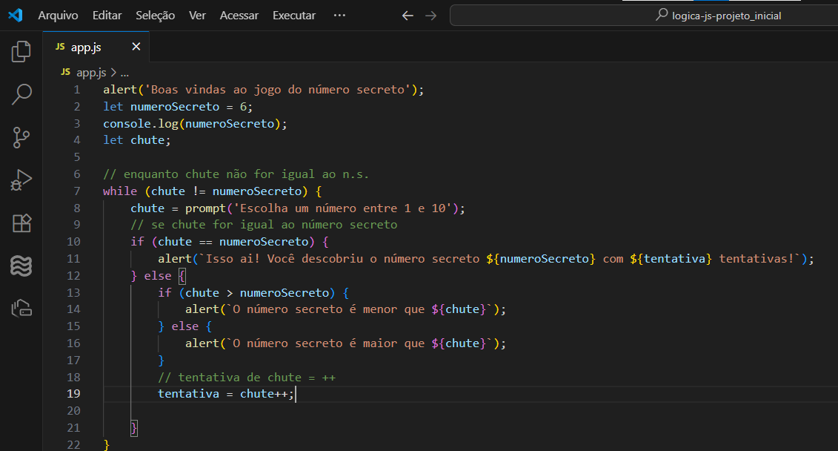The width and height of the screenshot is (838, 451).
Task: Click line number 13 in the gutter
Action: tap(74, 293)
